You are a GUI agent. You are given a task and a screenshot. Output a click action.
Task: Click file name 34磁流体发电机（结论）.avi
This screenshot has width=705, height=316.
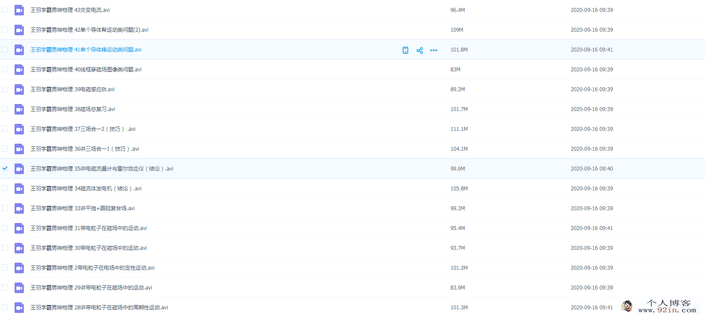click(86, 188)
